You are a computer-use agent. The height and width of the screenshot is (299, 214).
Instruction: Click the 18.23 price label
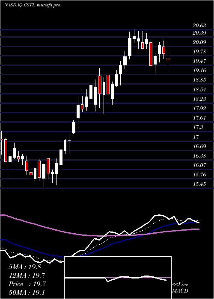pos(199,99)
